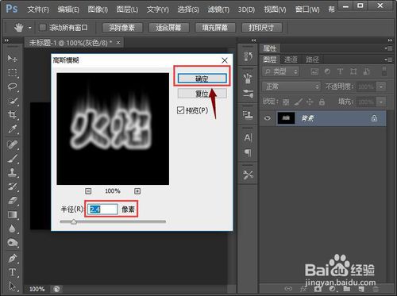The height and width of the screenshot is (296, 397).
Task: Switch to the 通道 tab
Action: pyautogui.click(x=291, y=60)
